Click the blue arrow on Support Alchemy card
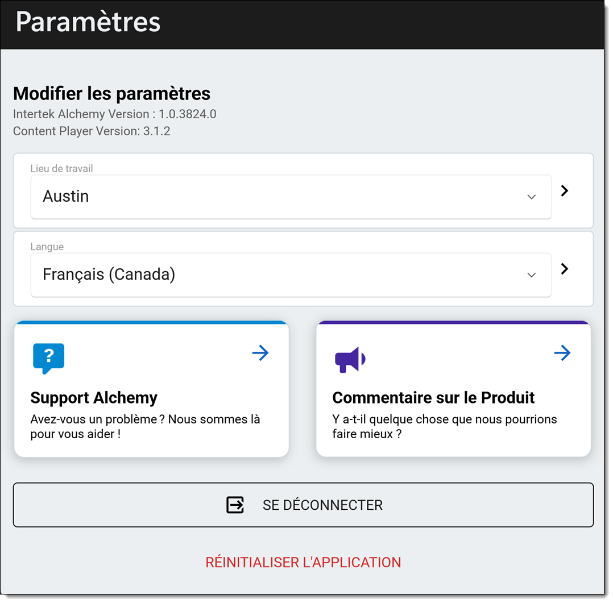This screenshot has width=613, height=603. 260,353
